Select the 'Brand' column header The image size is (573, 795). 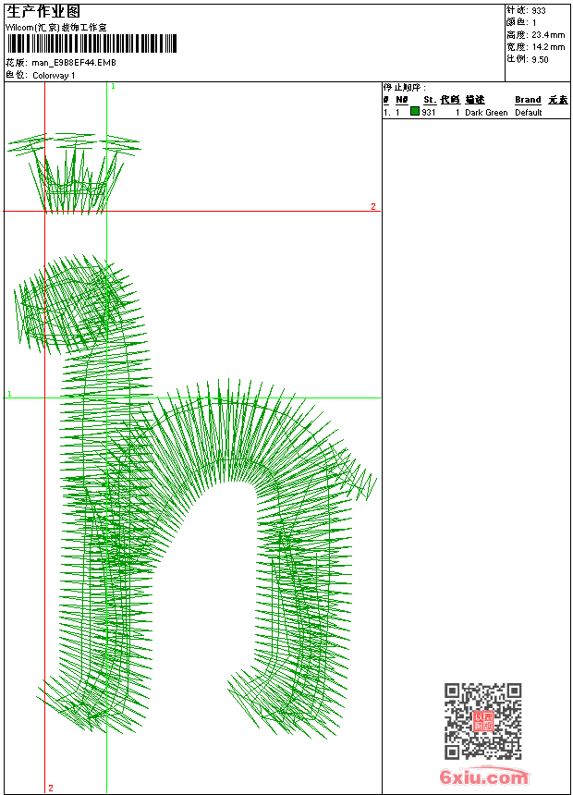coord(528,100)
